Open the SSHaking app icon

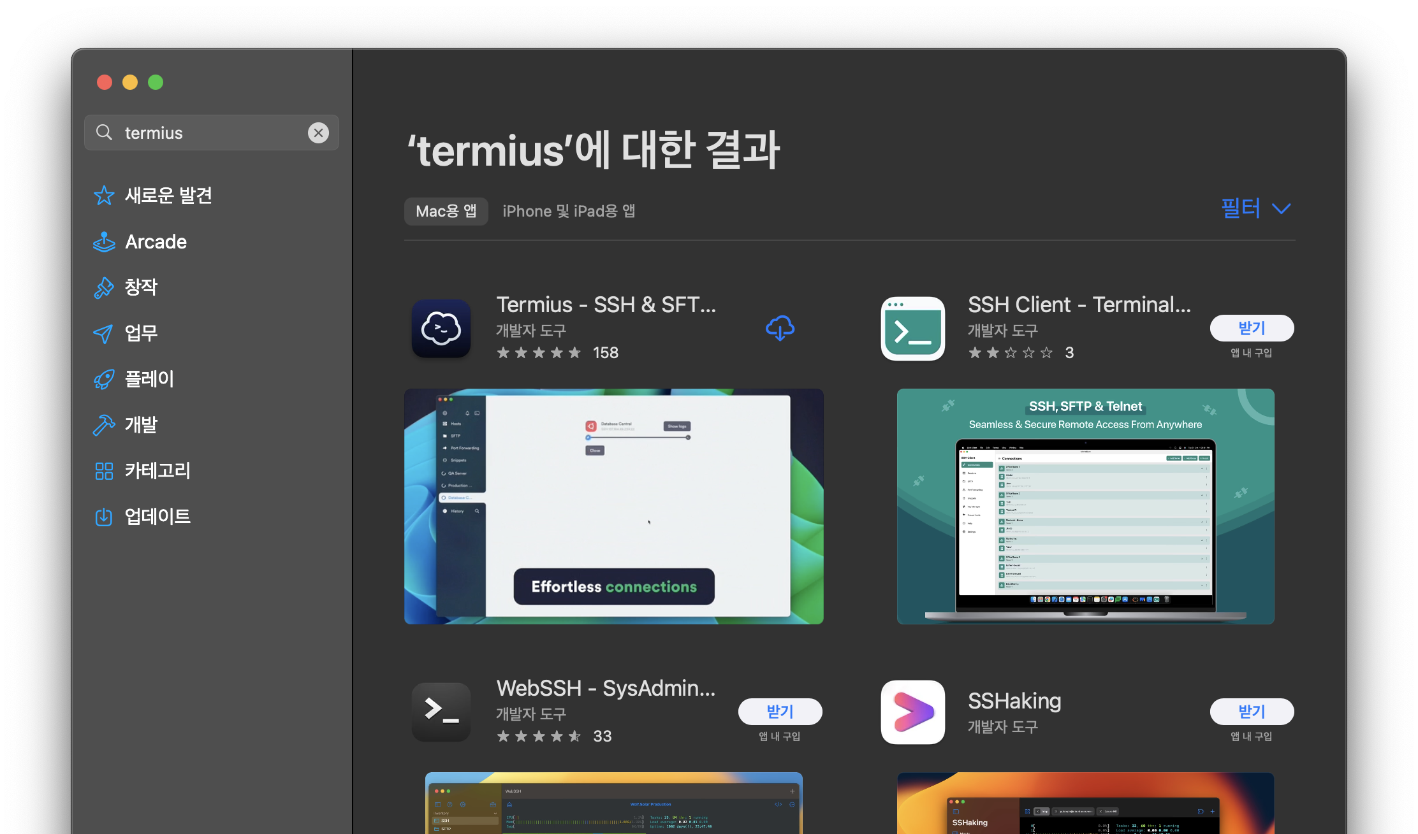click(913, 712)
